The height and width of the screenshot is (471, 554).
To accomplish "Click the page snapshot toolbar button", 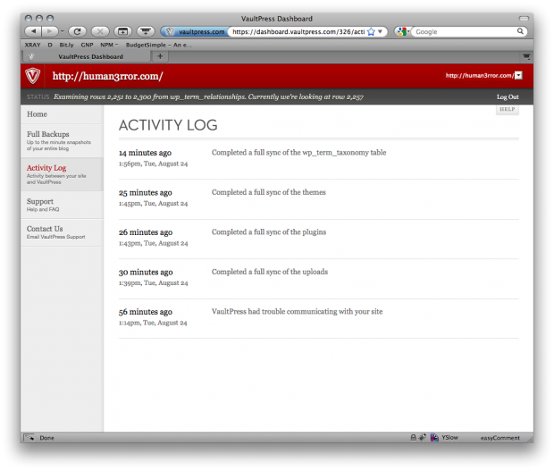I will point(122,31).
